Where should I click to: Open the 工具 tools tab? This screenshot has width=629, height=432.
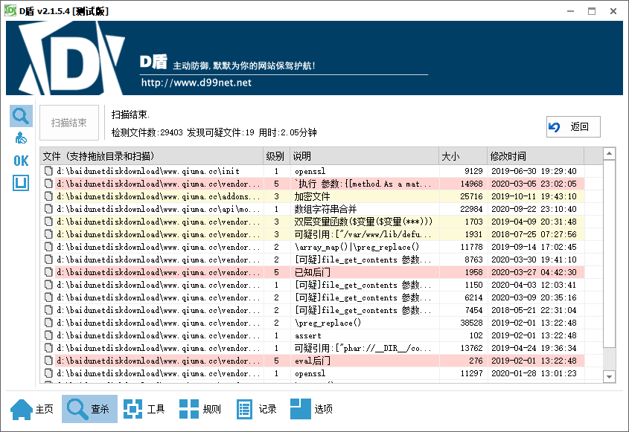coord(144,409)
